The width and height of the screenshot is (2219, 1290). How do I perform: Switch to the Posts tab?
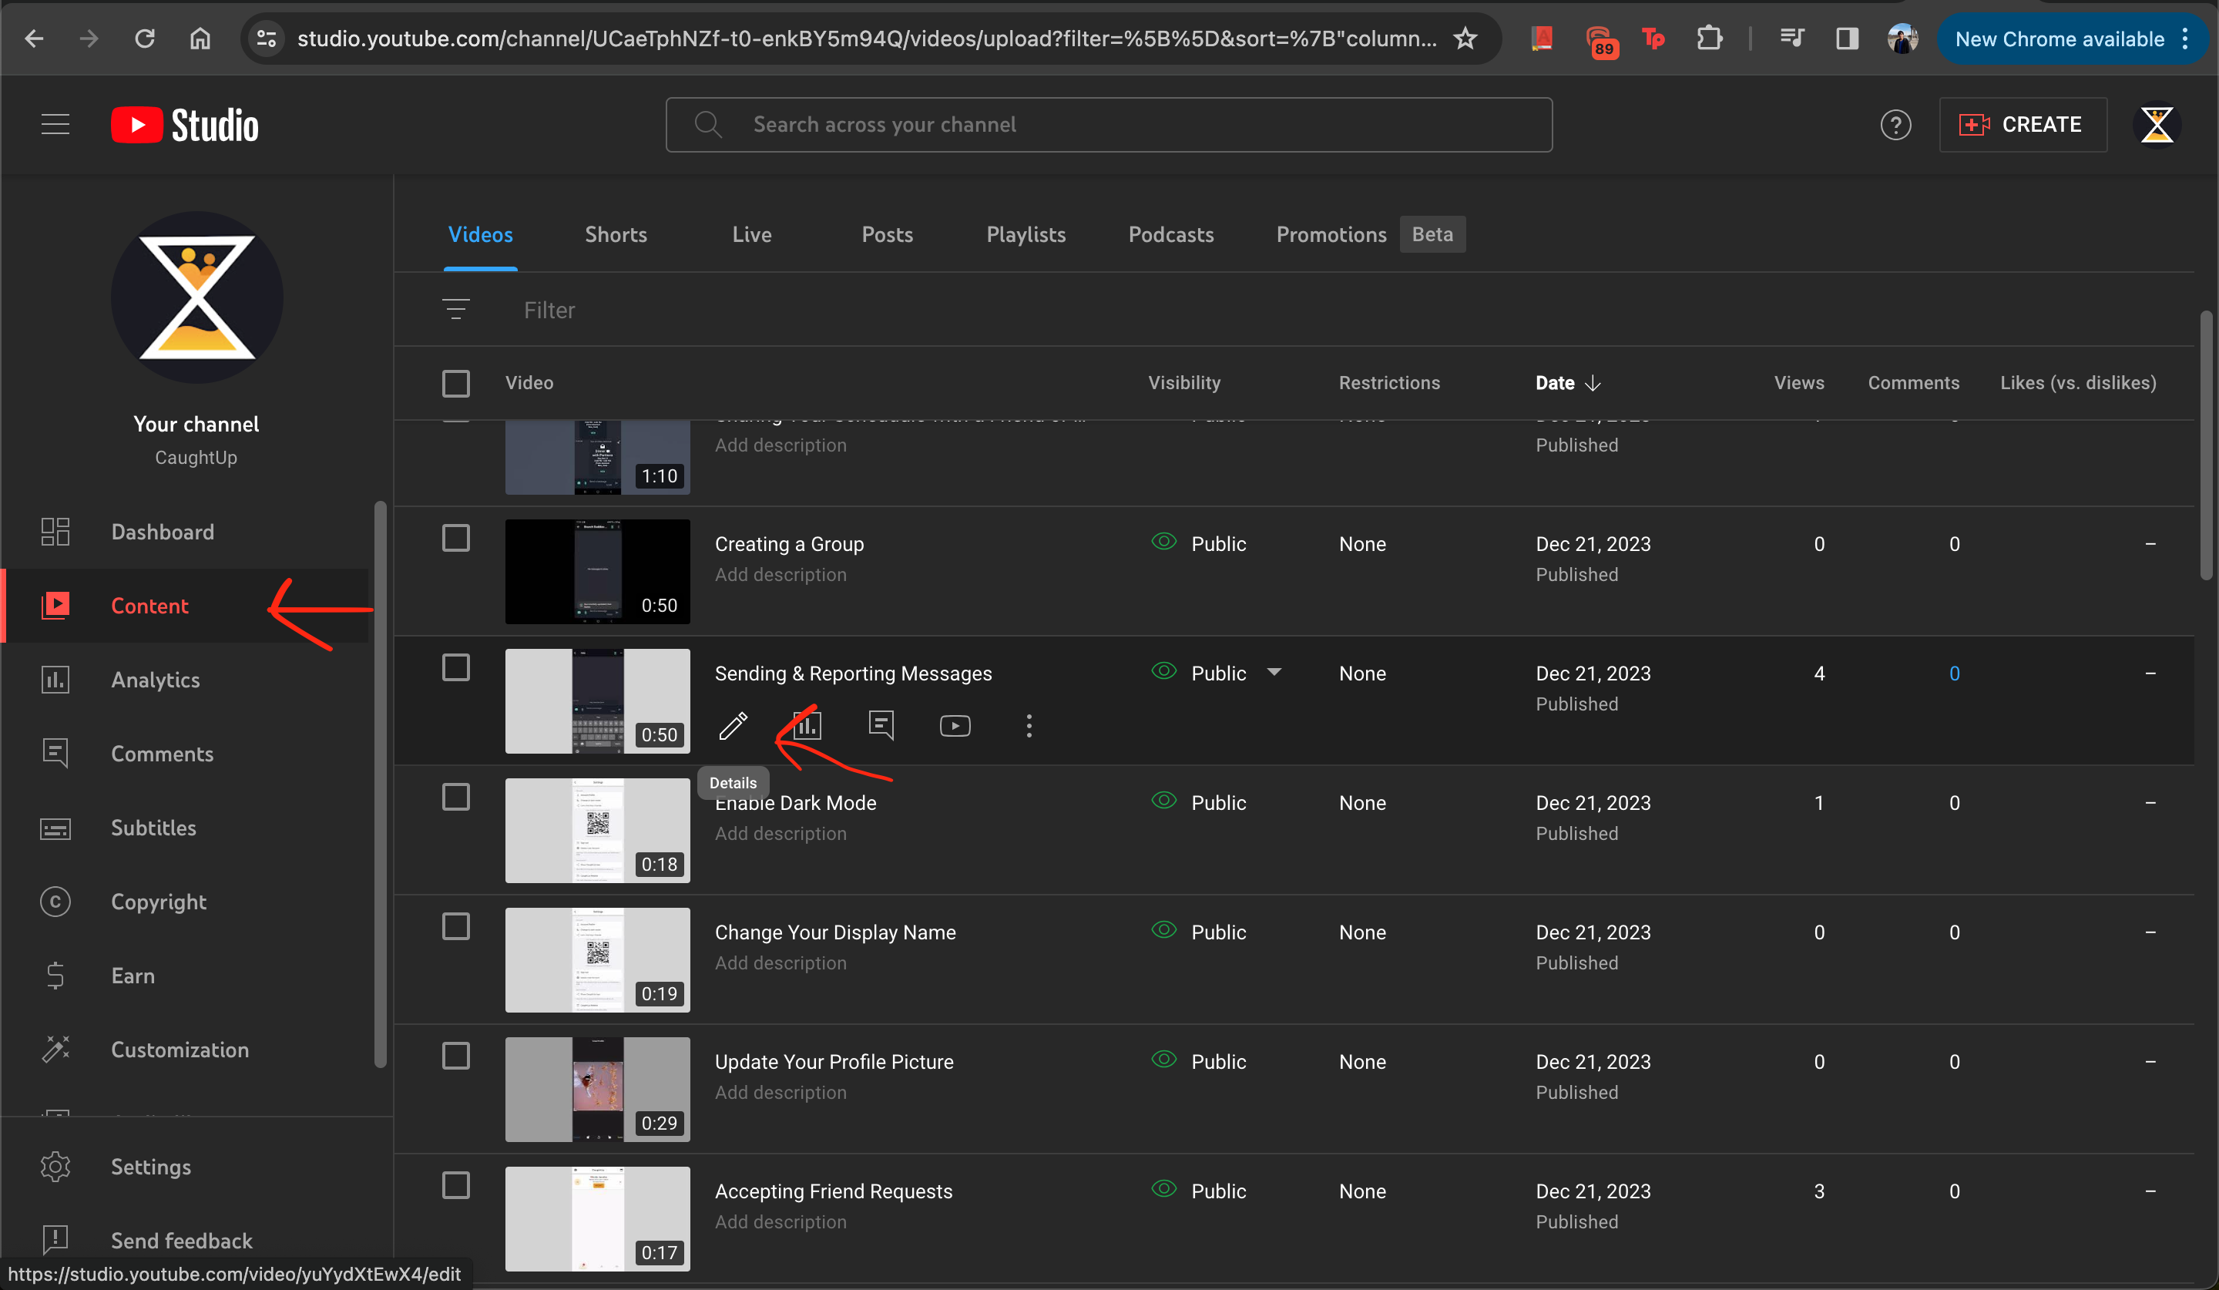[x=887, y=234]
